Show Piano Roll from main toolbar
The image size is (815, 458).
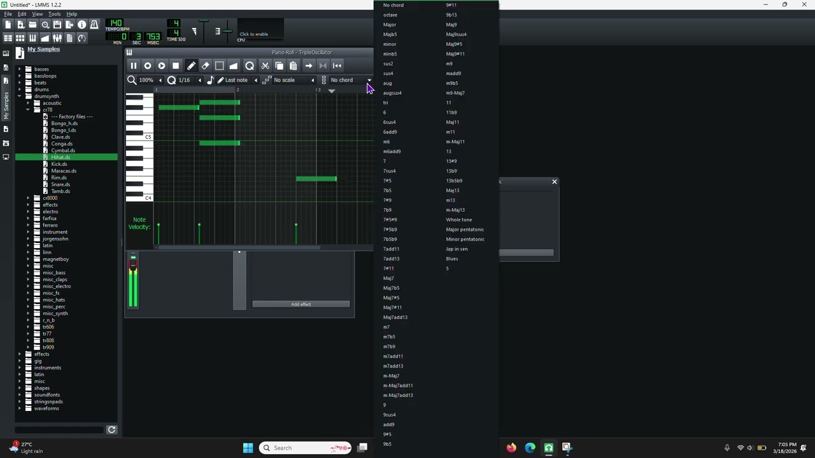pos(32,38)
